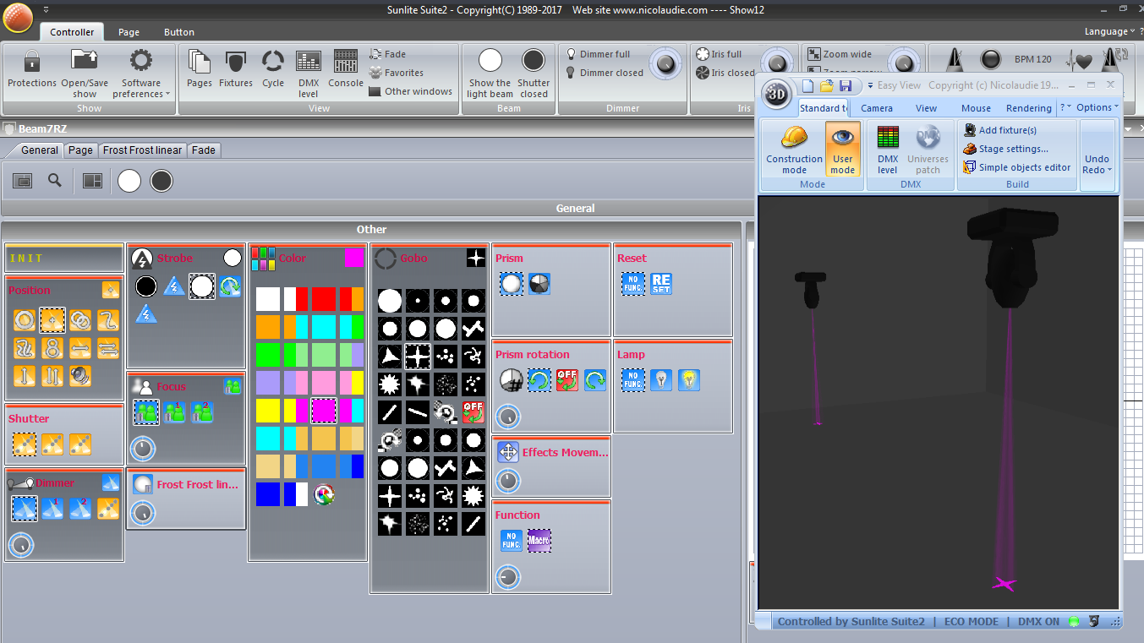Open DMX level in Controller ribbon
The height and width of the screenshot is (643, 1144).
pyautogui.click(x=309, y=73)
